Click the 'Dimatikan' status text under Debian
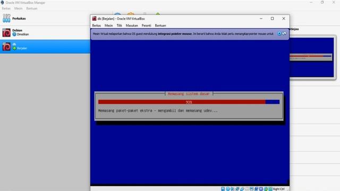This screenshot has height=191, width=340. [x=23, y=34]
